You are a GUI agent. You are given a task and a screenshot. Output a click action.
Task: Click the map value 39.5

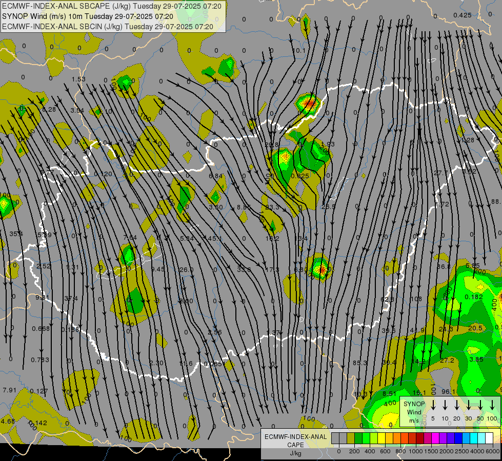[389, 330]
